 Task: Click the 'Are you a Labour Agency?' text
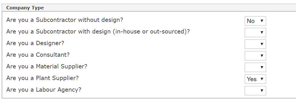coord(44,90)
